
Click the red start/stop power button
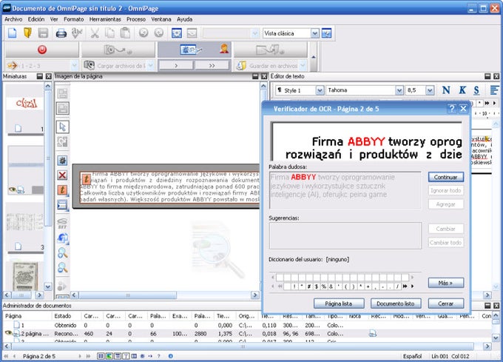click(x=42, y=50)
